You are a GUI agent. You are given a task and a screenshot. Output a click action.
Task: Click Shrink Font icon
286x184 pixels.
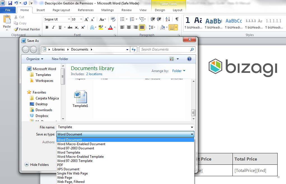[x=93, y=19]
